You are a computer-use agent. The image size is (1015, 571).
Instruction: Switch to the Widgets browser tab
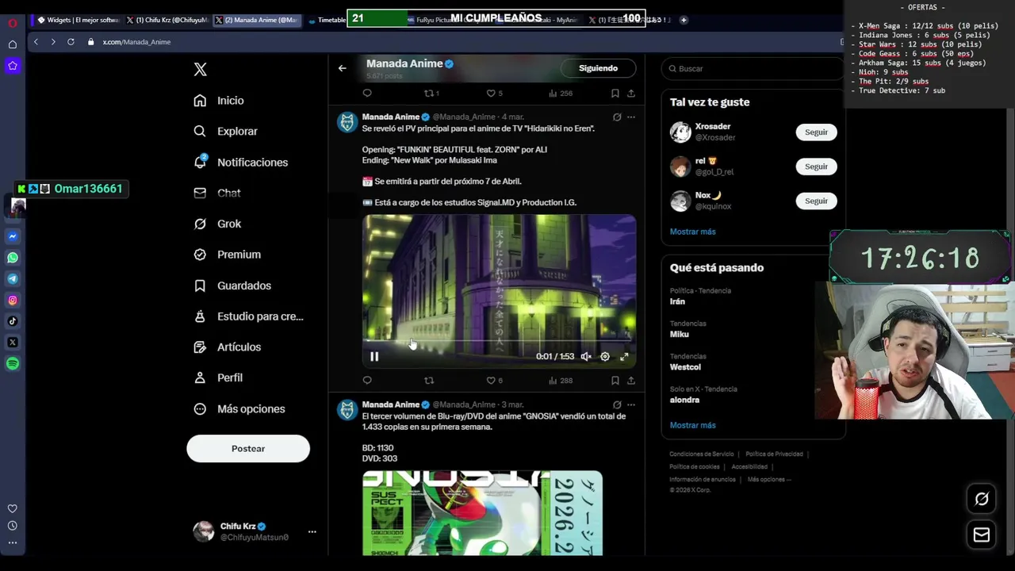[x=77, y=20]
